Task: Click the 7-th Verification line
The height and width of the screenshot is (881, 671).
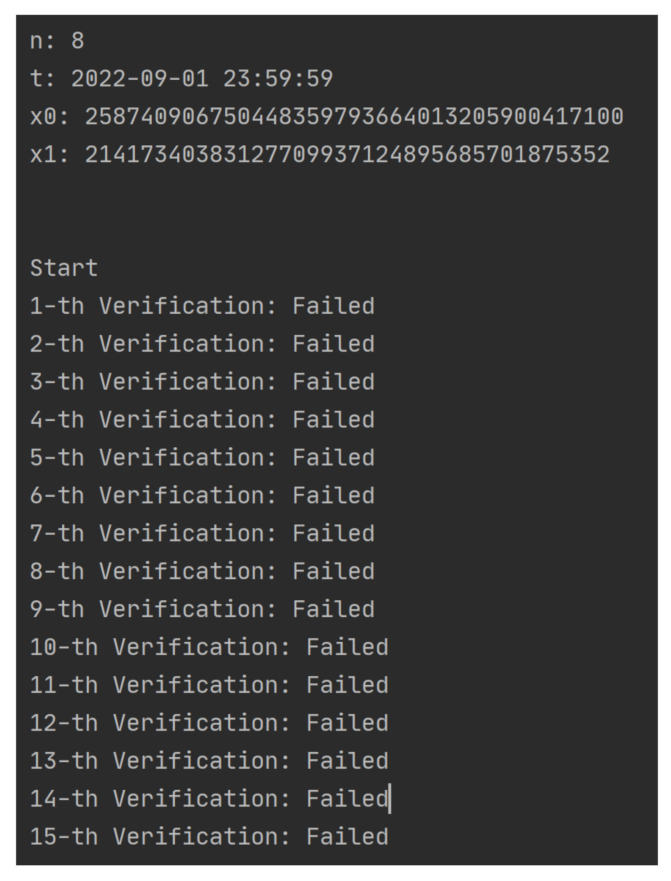Action: click(x=202, y=533)
